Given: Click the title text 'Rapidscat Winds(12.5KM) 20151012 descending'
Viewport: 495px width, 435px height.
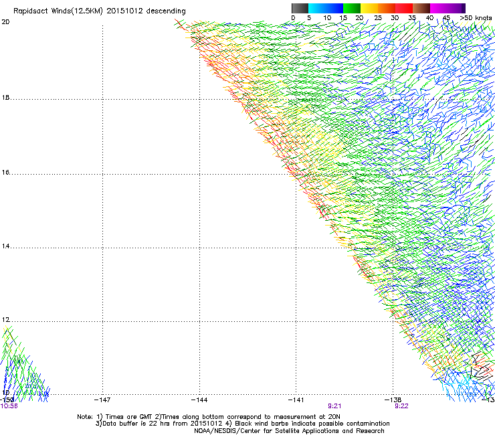Looking at the screenshot, I should [x=100, y=11].
